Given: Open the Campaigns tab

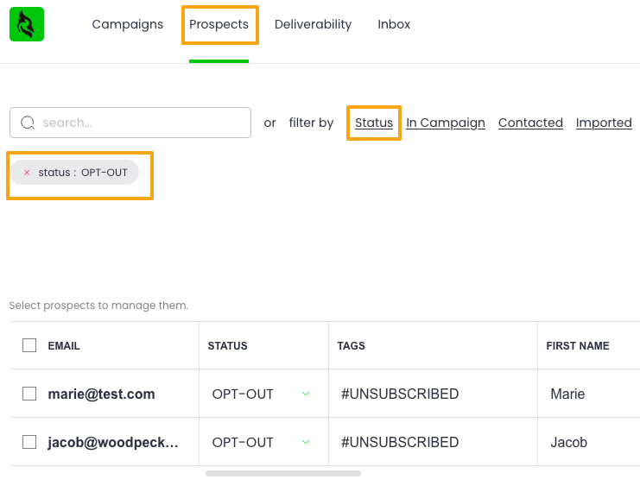Looking at the screenshot, I should pyautogui.click(x=128, y=24).
